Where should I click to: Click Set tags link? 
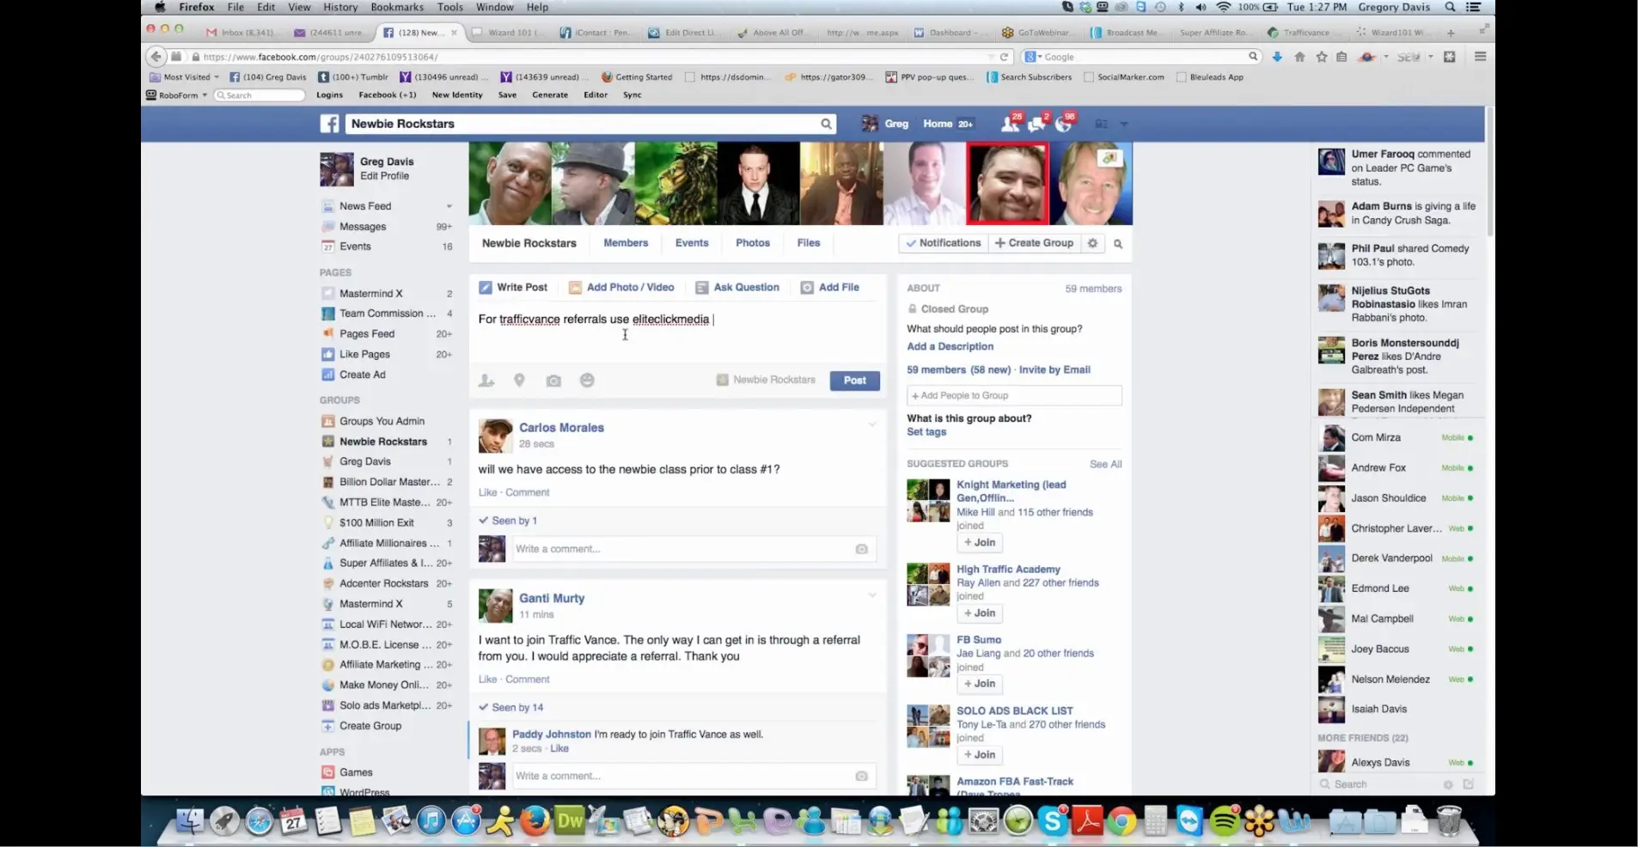click(926, 432)
